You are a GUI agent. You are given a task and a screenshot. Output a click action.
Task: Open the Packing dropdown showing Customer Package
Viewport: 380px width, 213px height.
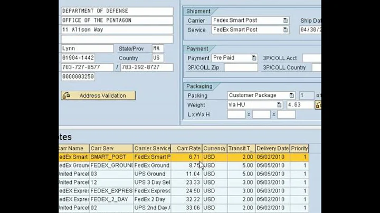pyautogui.click(x=291, y=95)
